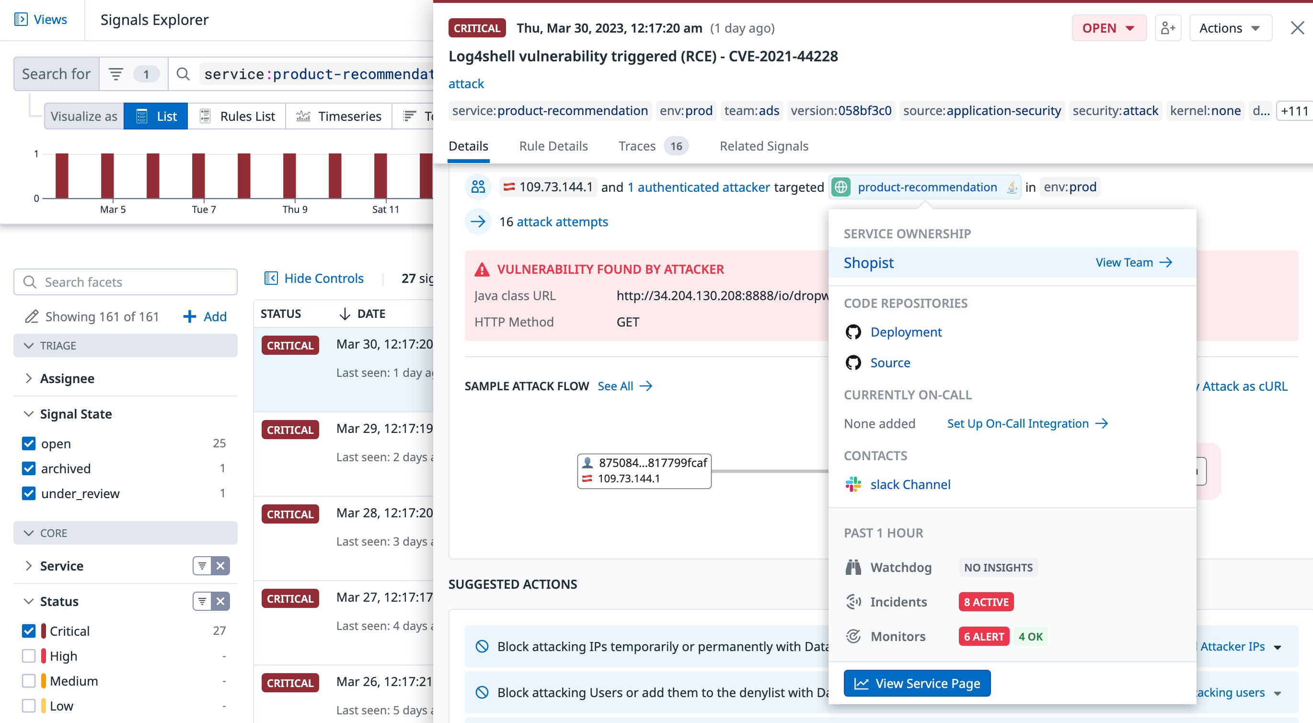Uncheck the Critical status filter
This screenshot has height=723, width=1313.
click(29, 631)
